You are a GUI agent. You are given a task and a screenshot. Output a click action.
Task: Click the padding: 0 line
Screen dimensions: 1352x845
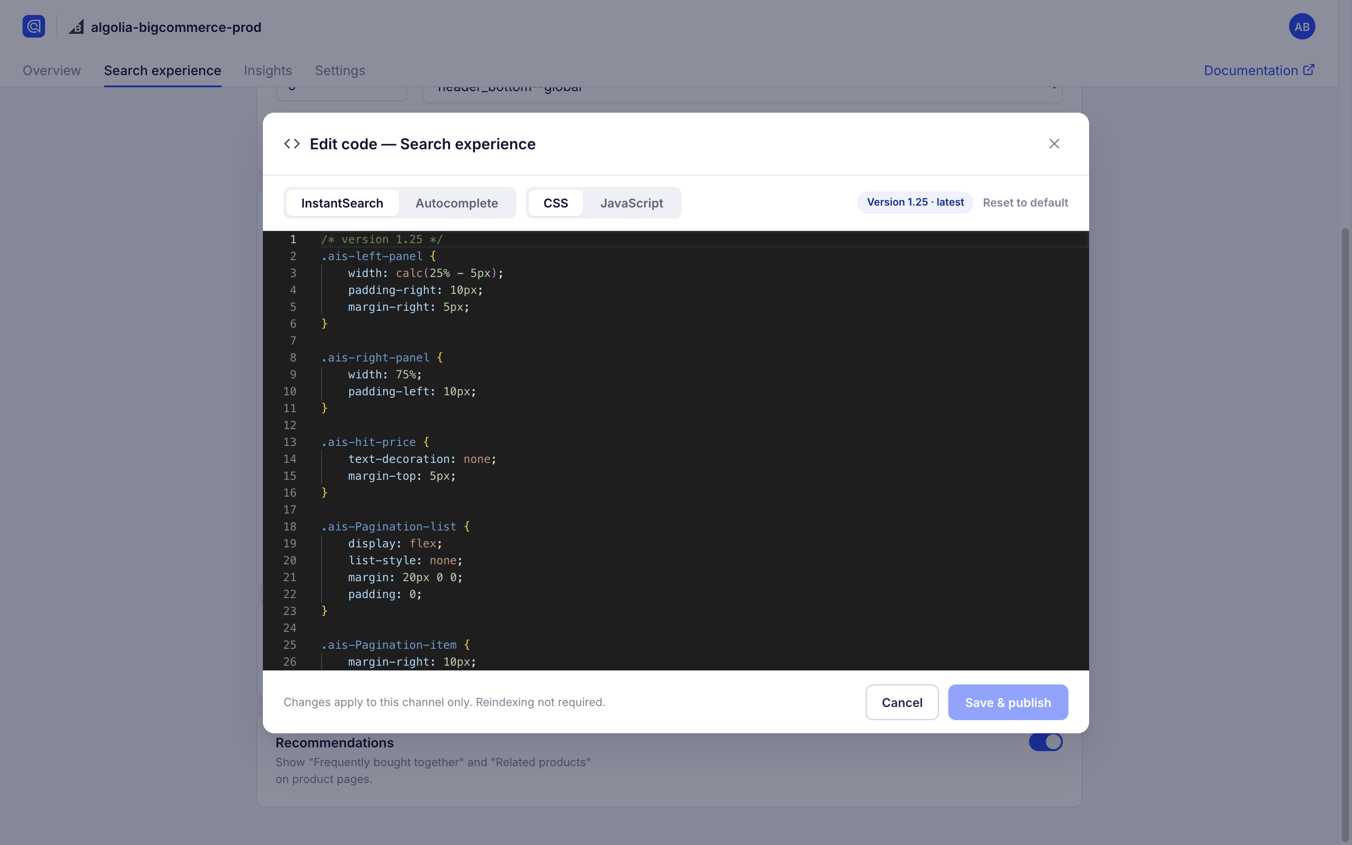pos(385,594)
